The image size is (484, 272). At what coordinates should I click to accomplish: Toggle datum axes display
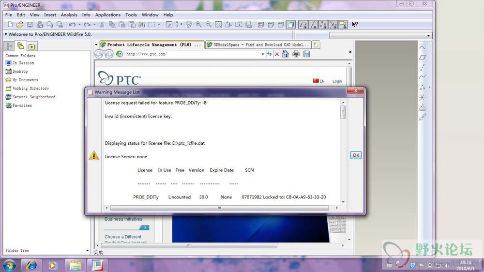313,24
